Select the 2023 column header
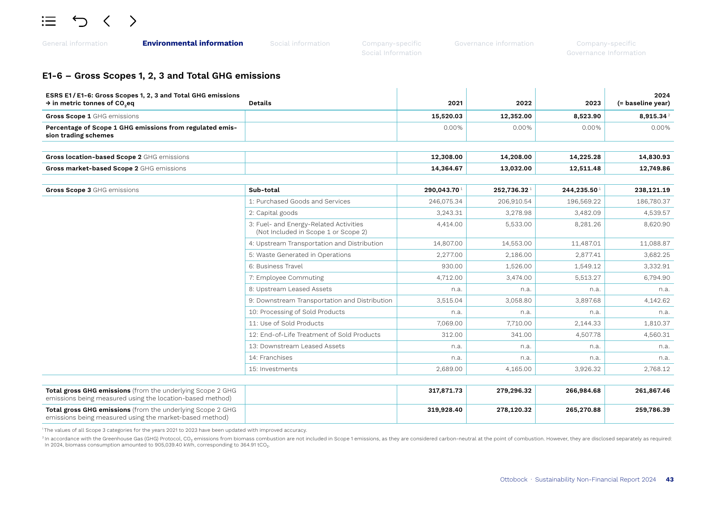Viewport: 716px width, 506px height. click(593, 103)
